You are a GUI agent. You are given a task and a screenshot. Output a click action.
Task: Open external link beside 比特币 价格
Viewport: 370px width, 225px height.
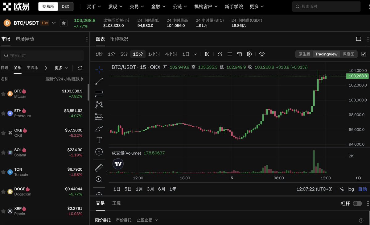pyautogui.click(x=127, y=20)
